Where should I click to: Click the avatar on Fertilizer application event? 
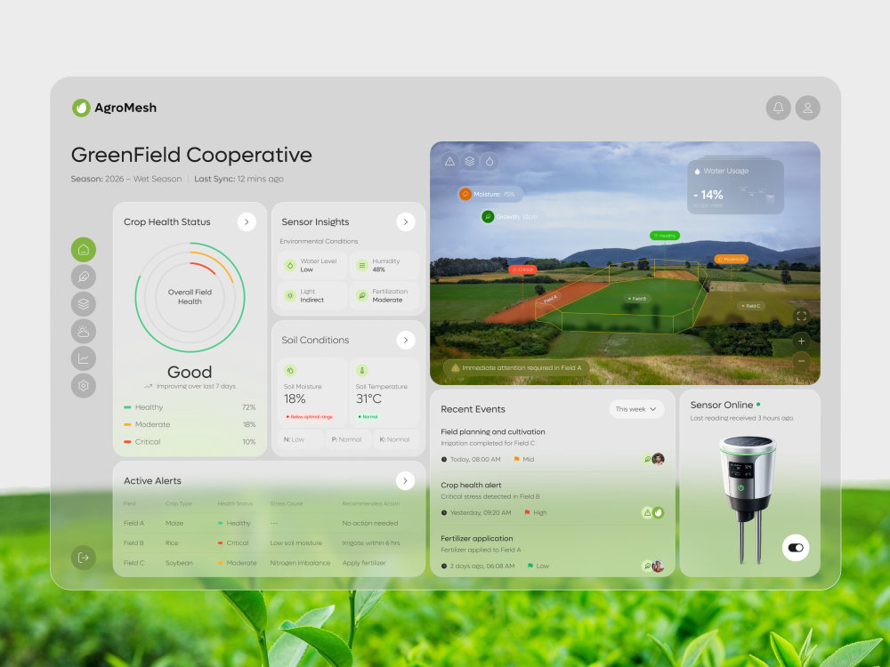tap(658, 566)
